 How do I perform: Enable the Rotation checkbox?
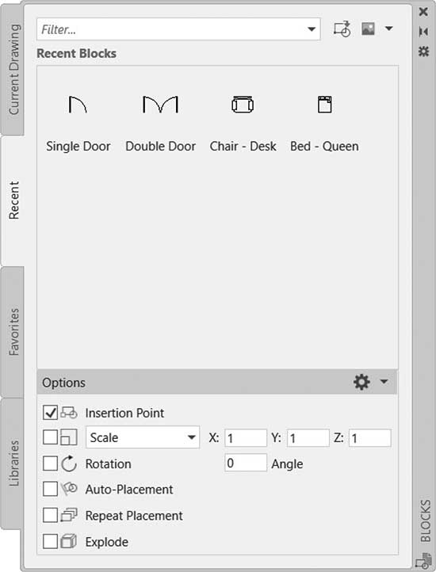click(50, 463)
